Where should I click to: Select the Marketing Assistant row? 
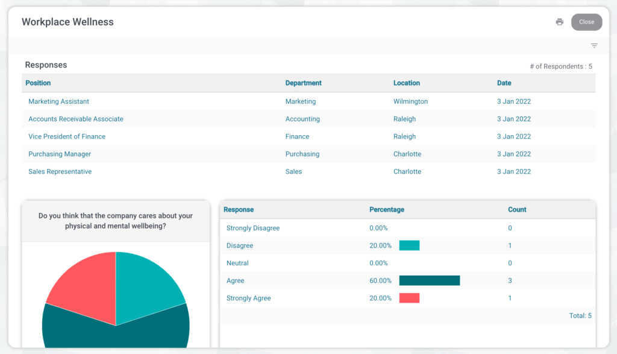(308, 101)
